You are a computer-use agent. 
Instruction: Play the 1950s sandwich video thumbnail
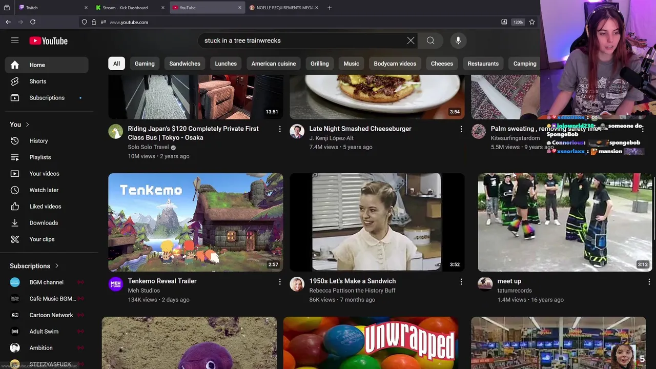point(377,222)
